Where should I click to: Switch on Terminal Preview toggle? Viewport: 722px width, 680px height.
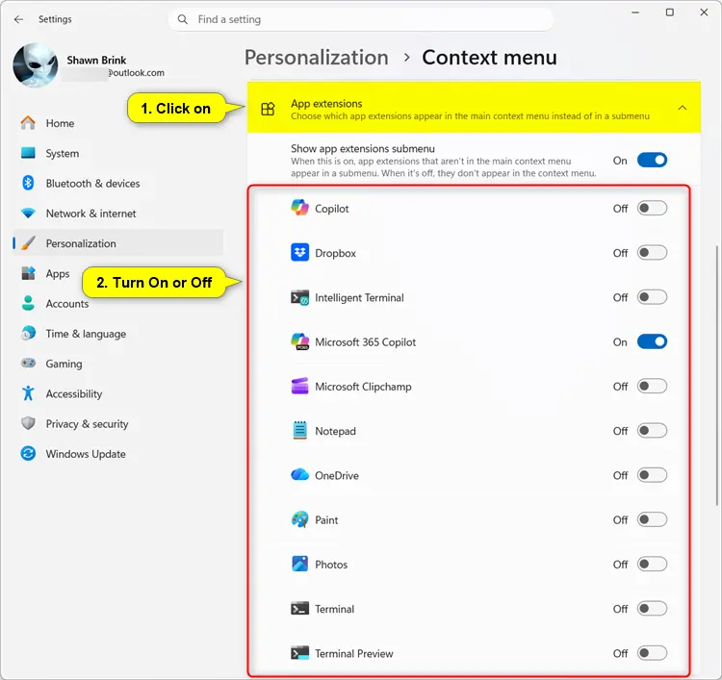tap(652, 653)
